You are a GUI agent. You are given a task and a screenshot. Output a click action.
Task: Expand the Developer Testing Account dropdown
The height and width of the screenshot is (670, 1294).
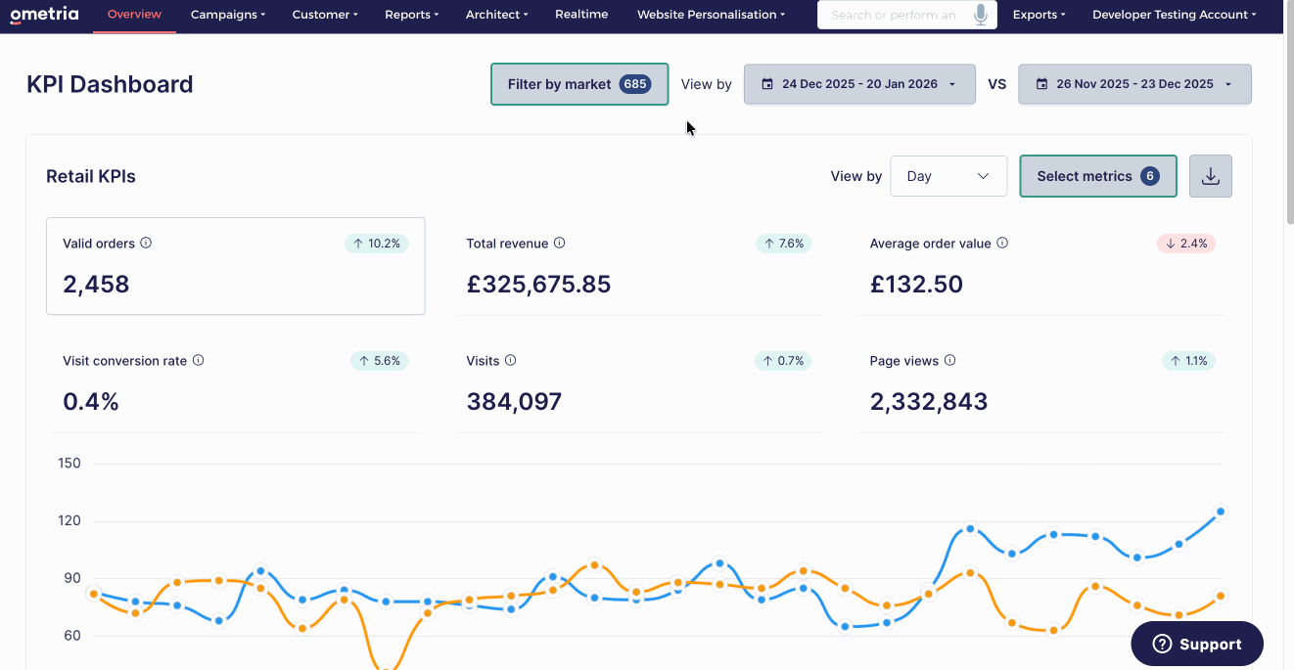(1174, 14)
